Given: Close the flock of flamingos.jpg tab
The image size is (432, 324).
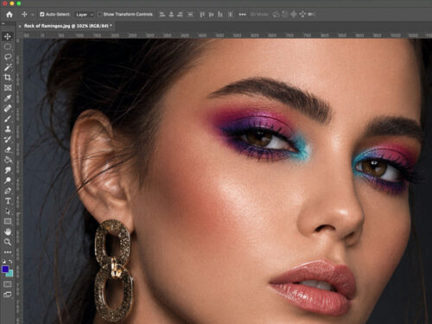Looking at the screenshot, I should pyautogui.click(x=20, y=26).
